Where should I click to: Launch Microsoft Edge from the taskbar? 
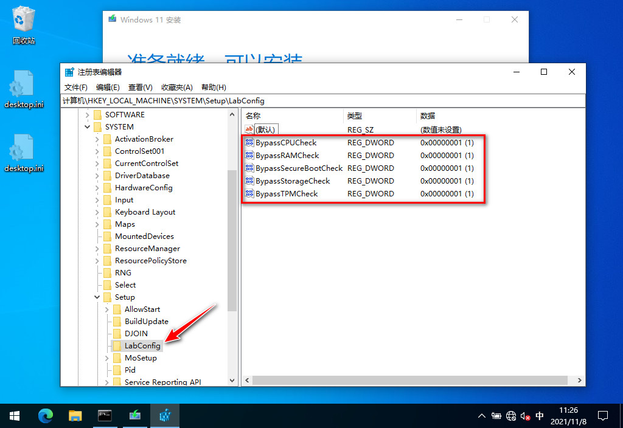pyautogui.click(x=45, y=416)
